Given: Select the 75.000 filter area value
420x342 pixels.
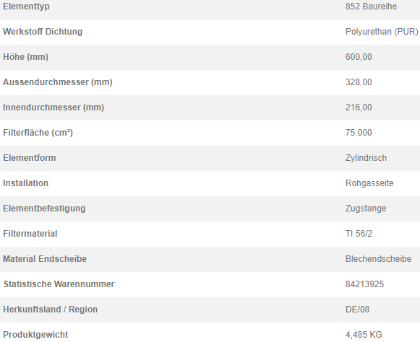Looking at the screenshot, I should point(359,133).
